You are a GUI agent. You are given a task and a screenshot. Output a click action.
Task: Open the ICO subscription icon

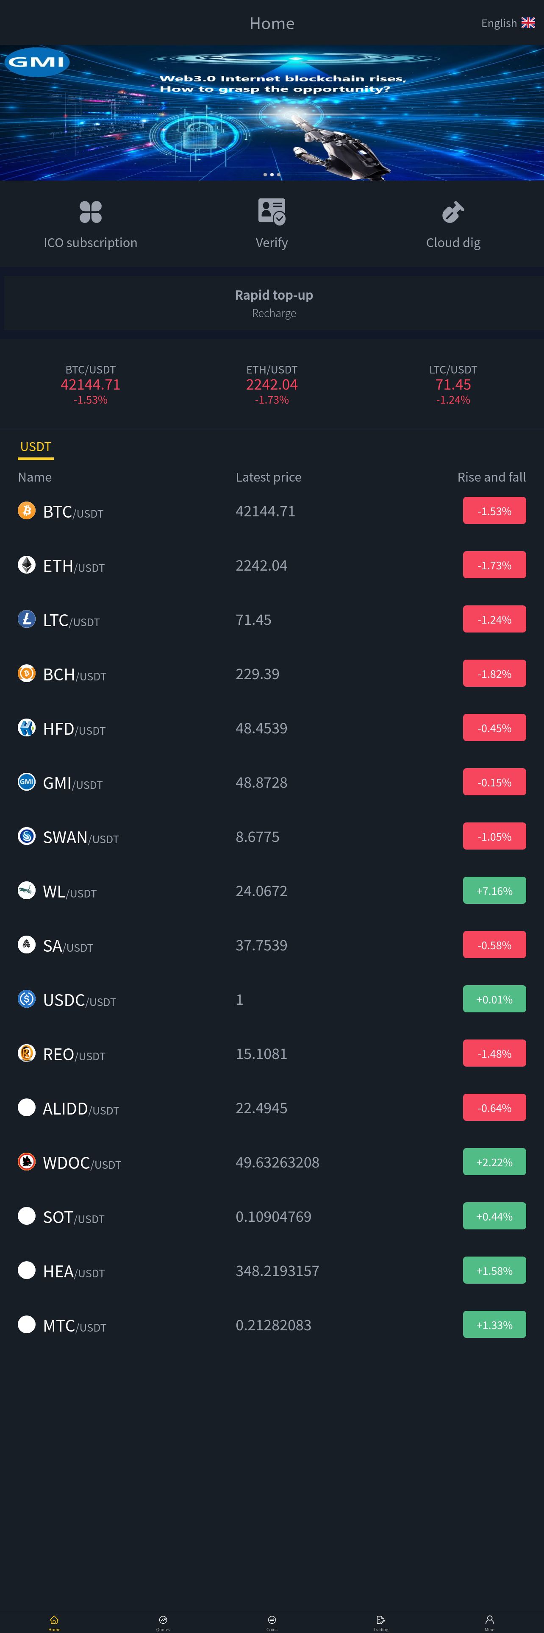(x=91, y=212)
